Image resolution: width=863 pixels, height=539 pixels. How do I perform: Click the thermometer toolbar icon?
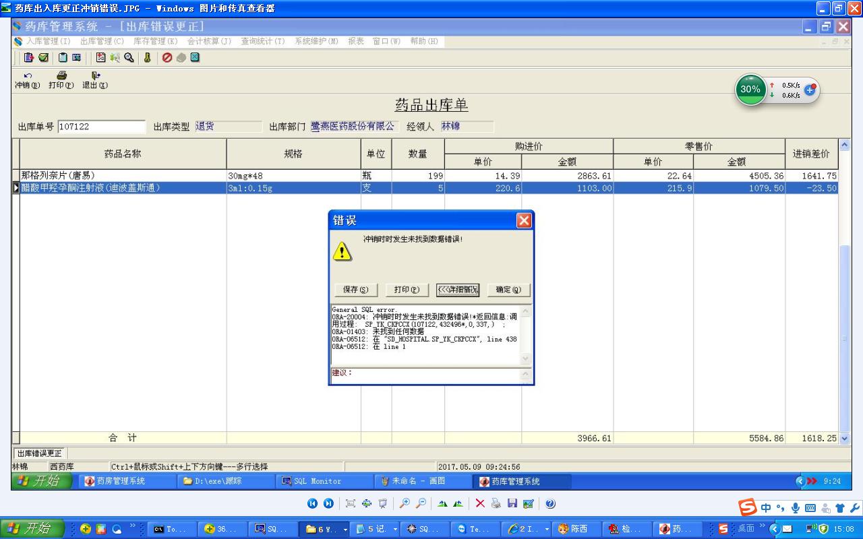147,58
